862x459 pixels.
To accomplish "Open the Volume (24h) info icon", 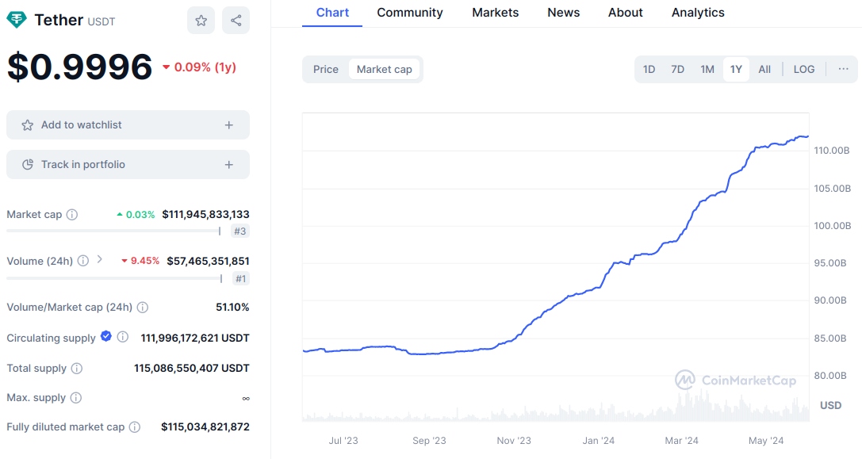I will [83, 261].
